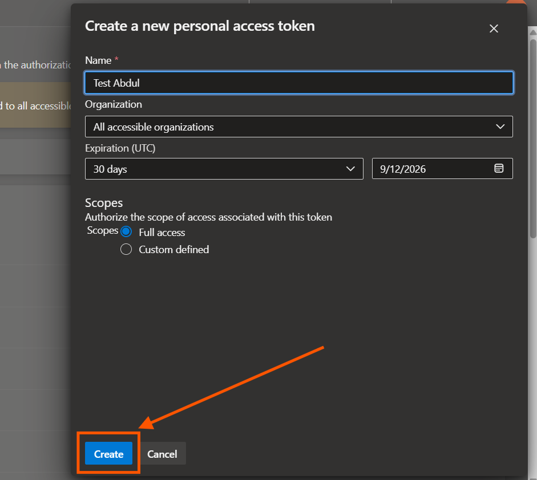
Task: Click the scrollbar up arrow
Action: click(x=533, y=32)
